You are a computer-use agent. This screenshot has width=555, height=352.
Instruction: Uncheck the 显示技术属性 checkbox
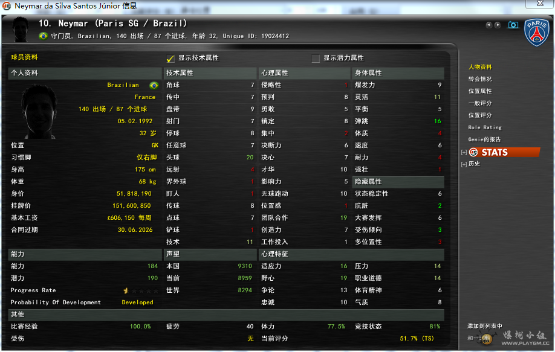pos(170,59)
